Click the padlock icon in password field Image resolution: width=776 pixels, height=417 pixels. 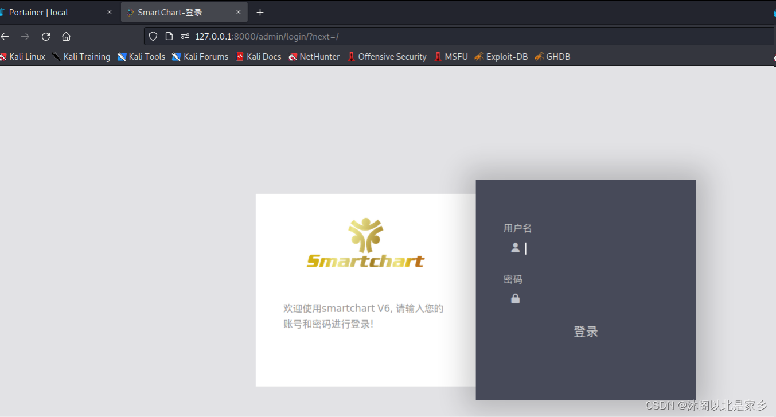[x=515, y=298]
